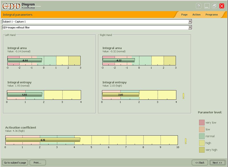Click the minimize window icon
Viewport: 228px width, 167px height.
click(x=207, y=6)
